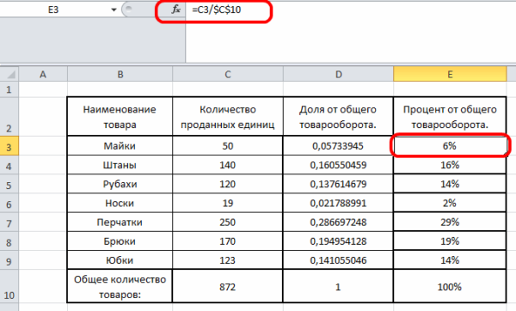Select column D header
516x311 pixels.
click(x=338, y=74)
